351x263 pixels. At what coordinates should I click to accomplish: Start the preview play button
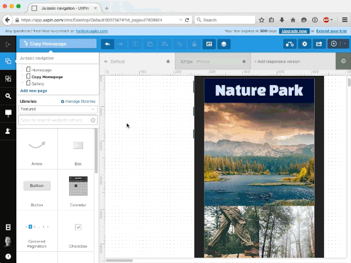click(334, 44)
